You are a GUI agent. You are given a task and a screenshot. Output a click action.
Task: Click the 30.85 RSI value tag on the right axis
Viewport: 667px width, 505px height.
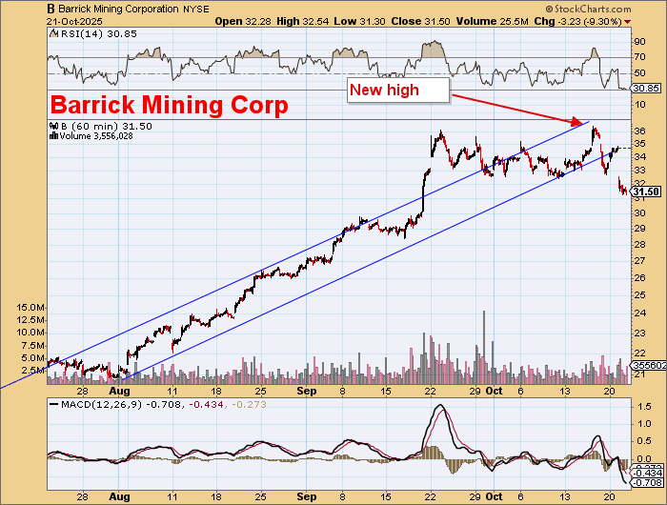click(x=647, y=89)
